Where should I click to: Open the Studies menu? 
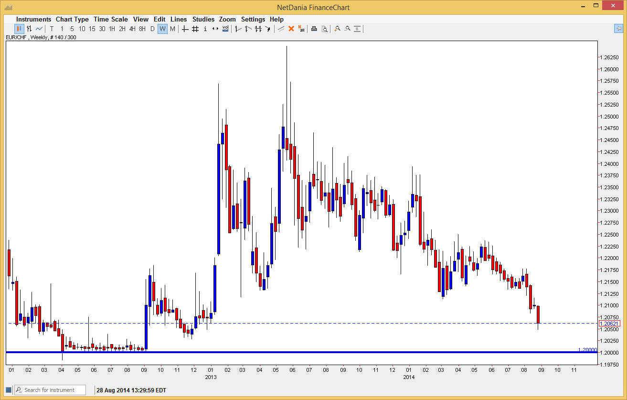coord(203,19)
